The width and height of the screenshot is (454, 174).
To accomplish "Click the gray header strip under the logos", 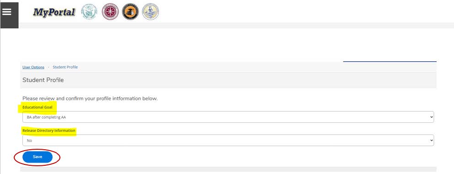I will point(236,26).
